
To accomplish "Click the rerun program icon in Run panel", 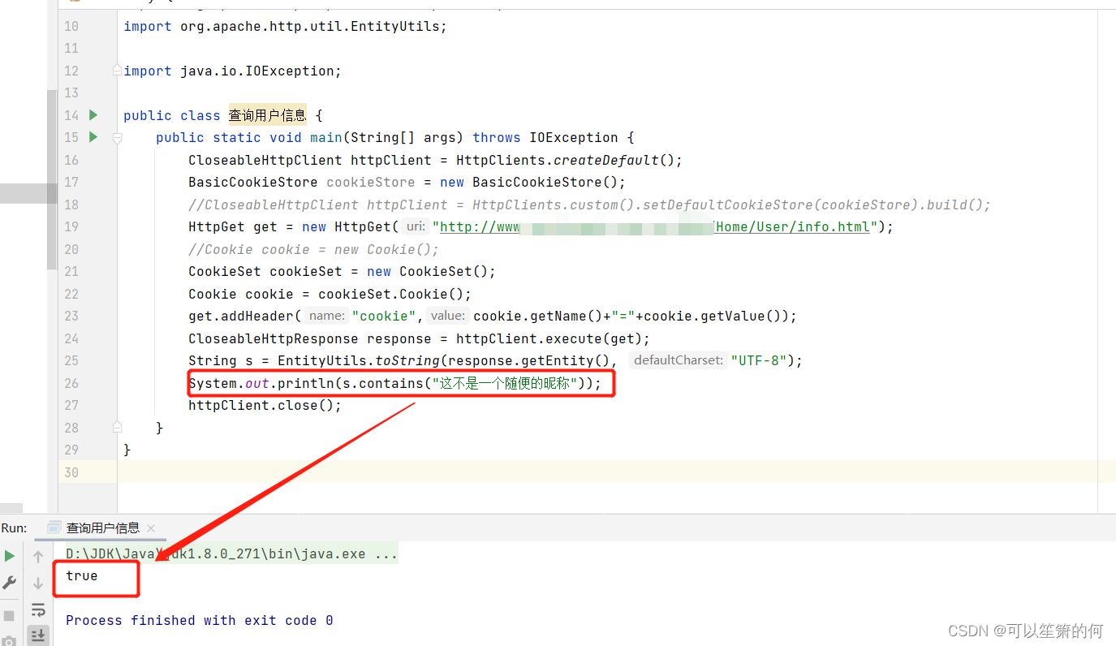I will pyautogui.click(x=9, y=556).
